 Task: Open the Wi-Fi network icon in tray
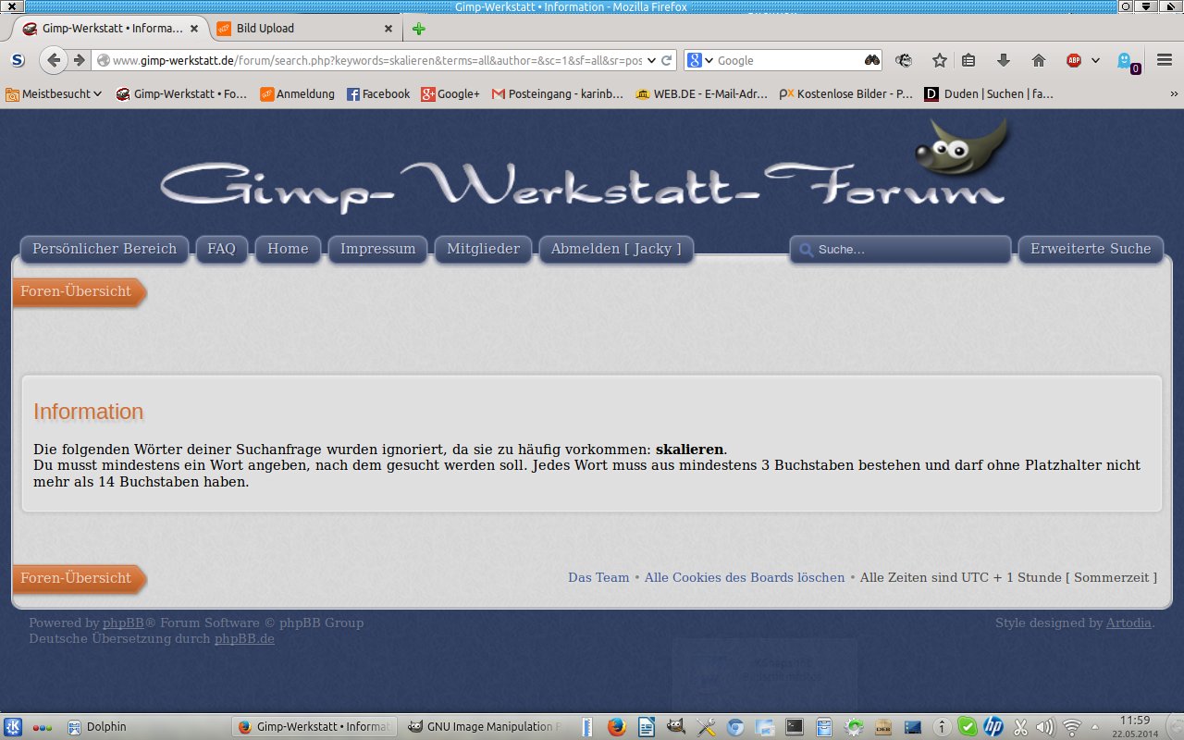tap(1072, 727)
